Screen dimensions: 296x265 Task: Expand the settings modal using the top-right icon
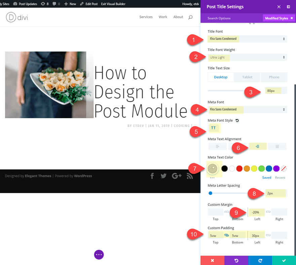pyautogui.click(x=279, y=7)
